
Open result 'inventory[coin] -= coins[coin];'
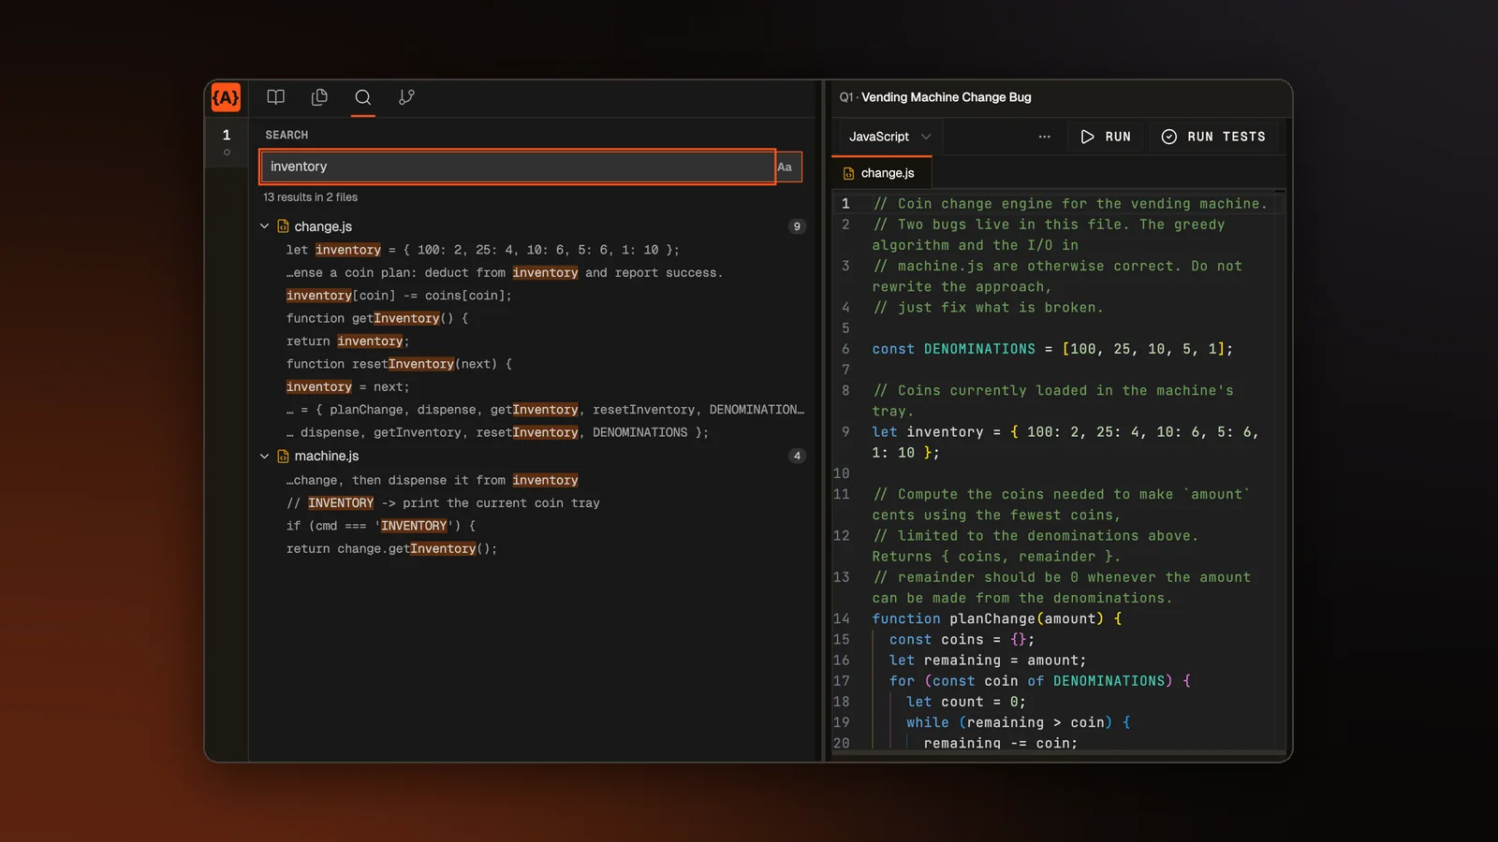(399, 296)
